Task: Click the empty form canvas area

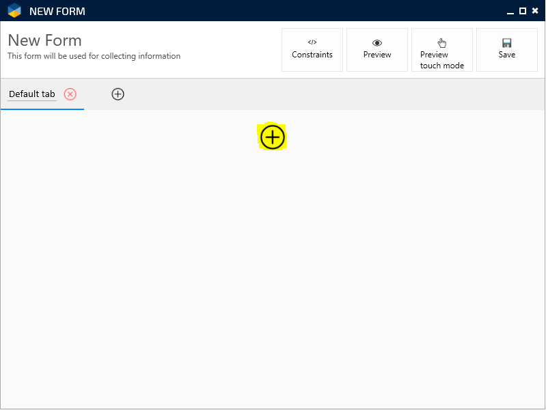Action: point(273,273)
